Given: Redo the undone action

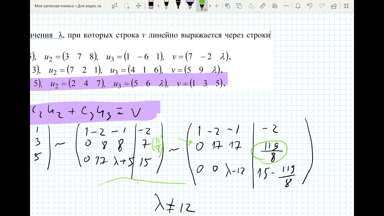Looking at the screenshot, I should 322,6.
